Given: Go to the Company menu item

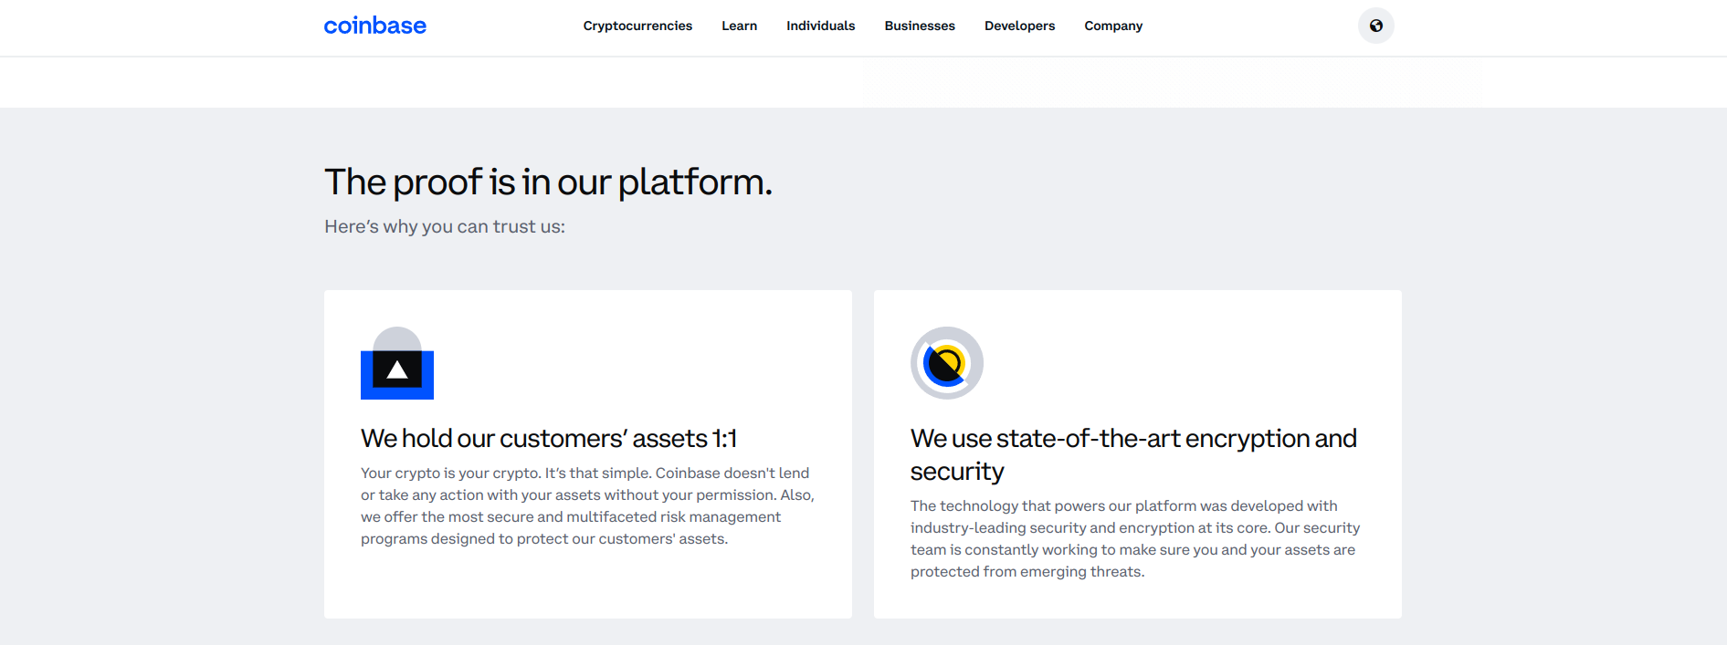Looking at the screenshot, I should click(1112, 26).
